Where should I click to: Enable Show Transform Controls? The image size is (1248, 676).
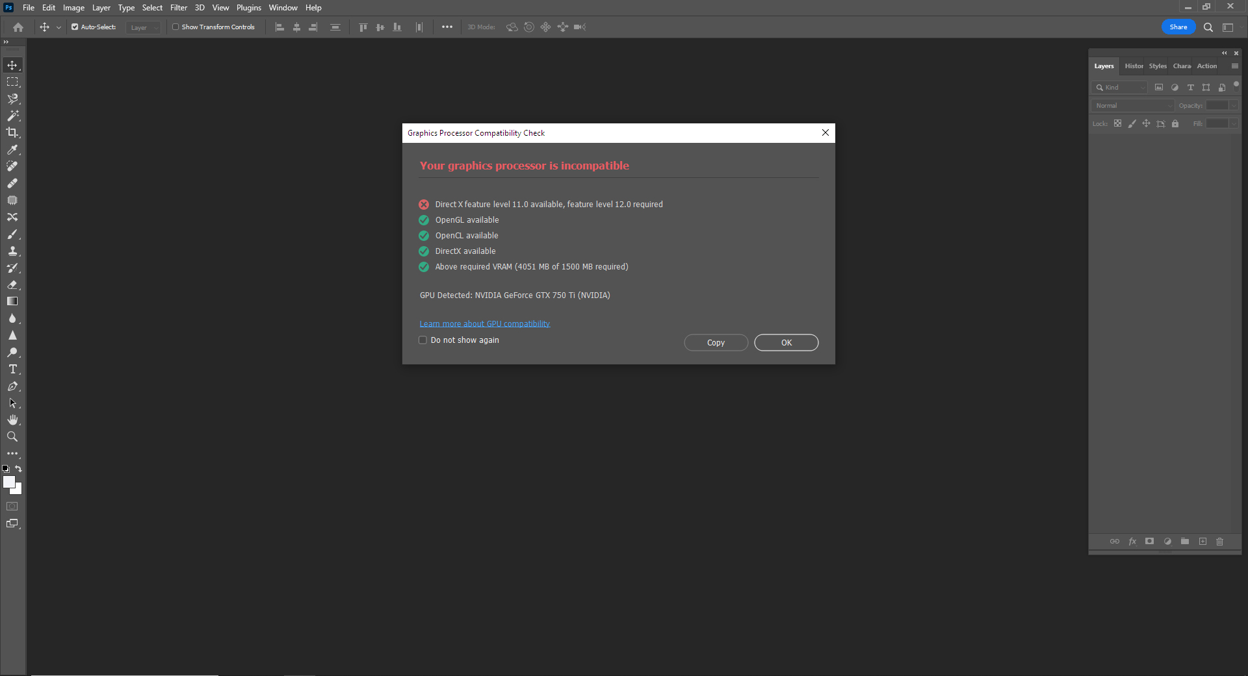175,27
